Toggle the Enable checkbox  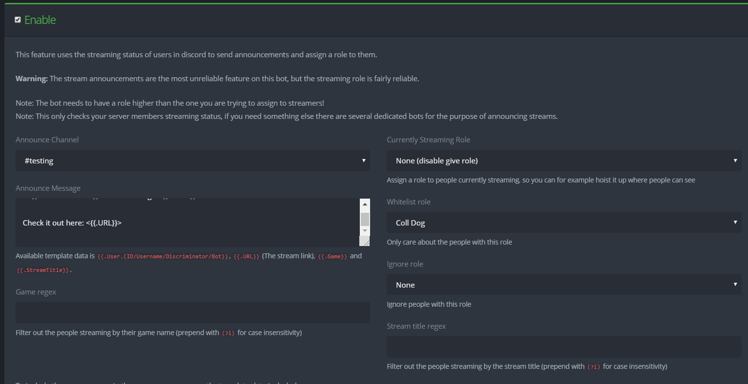pos(18,20)
